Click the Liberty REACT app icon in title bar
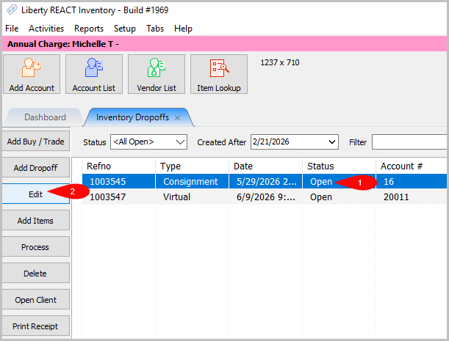Screen dimensions: 449x341 coord(12,10)
